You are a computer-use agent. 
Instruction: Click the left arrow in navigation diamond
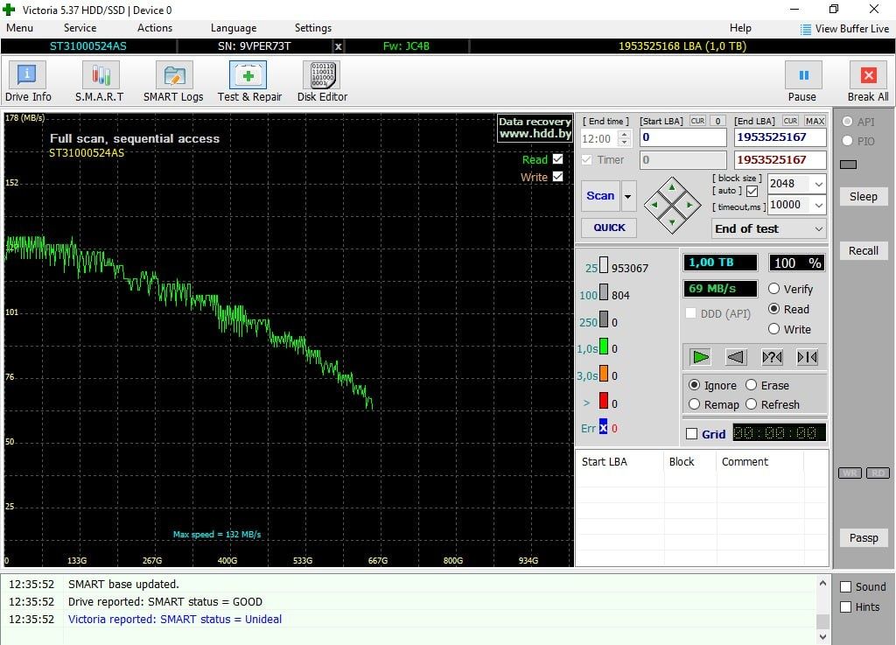click(654, 205)
